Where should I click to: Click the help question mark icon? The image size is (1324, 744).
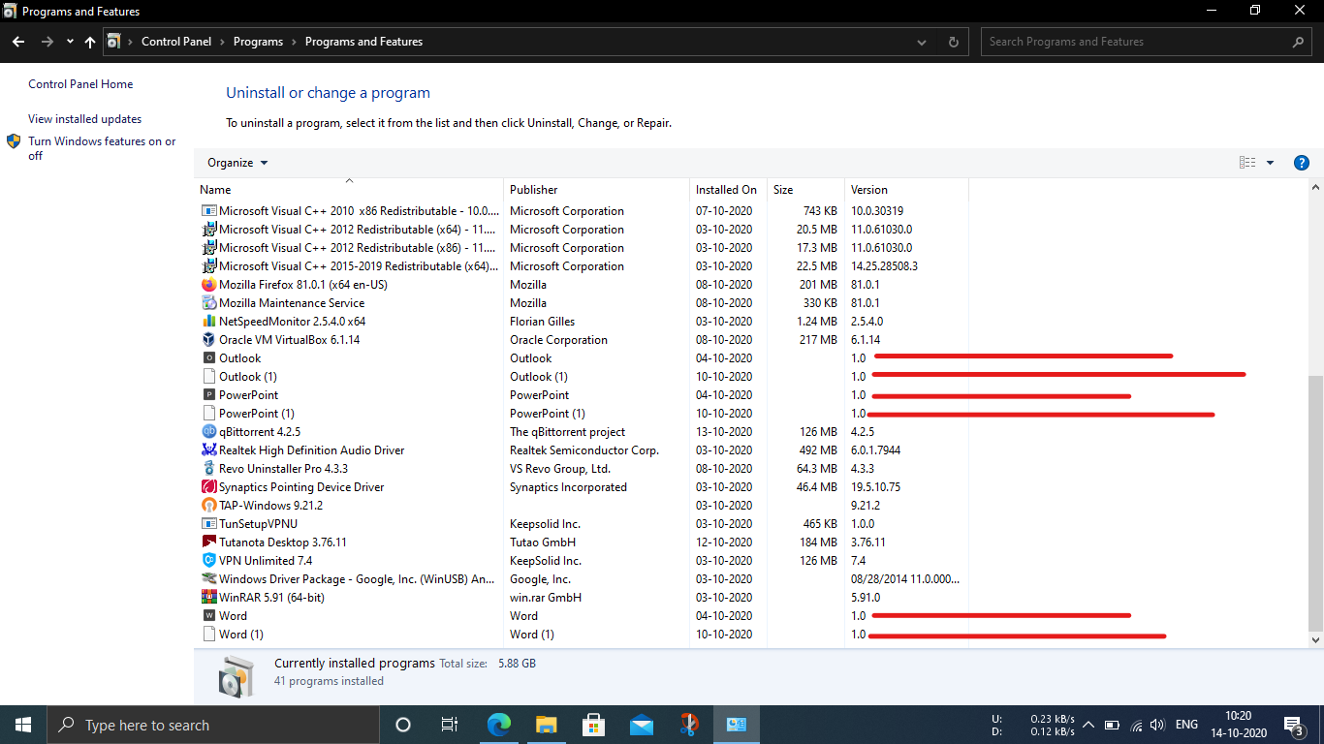point(1302,163)
